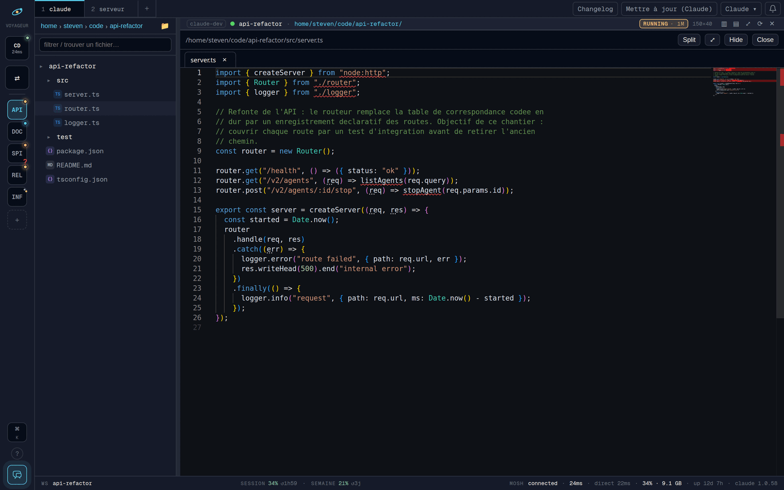This screenshot has width=784, height=490.
Task: Go to code in breadcrumb
Action: (x=96, y=26)
